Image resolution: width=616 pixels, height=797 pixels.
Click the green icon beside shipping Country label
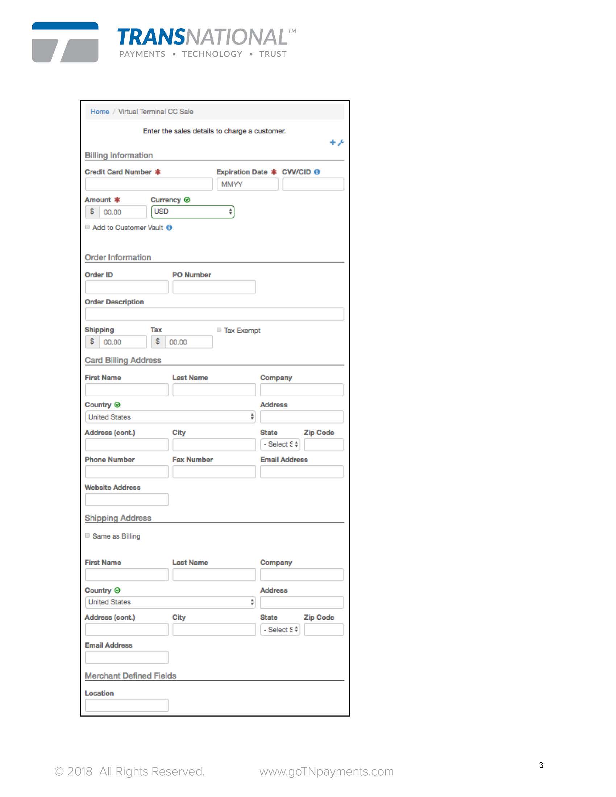click(x=117, y=590)
